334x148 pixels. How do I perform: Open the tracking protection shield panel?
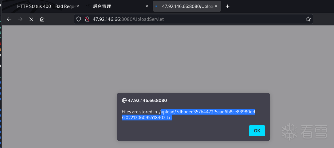coord(79,19)
